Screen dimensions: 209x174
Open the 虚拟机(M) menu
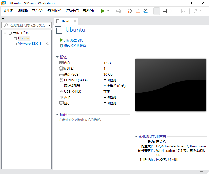54,11
